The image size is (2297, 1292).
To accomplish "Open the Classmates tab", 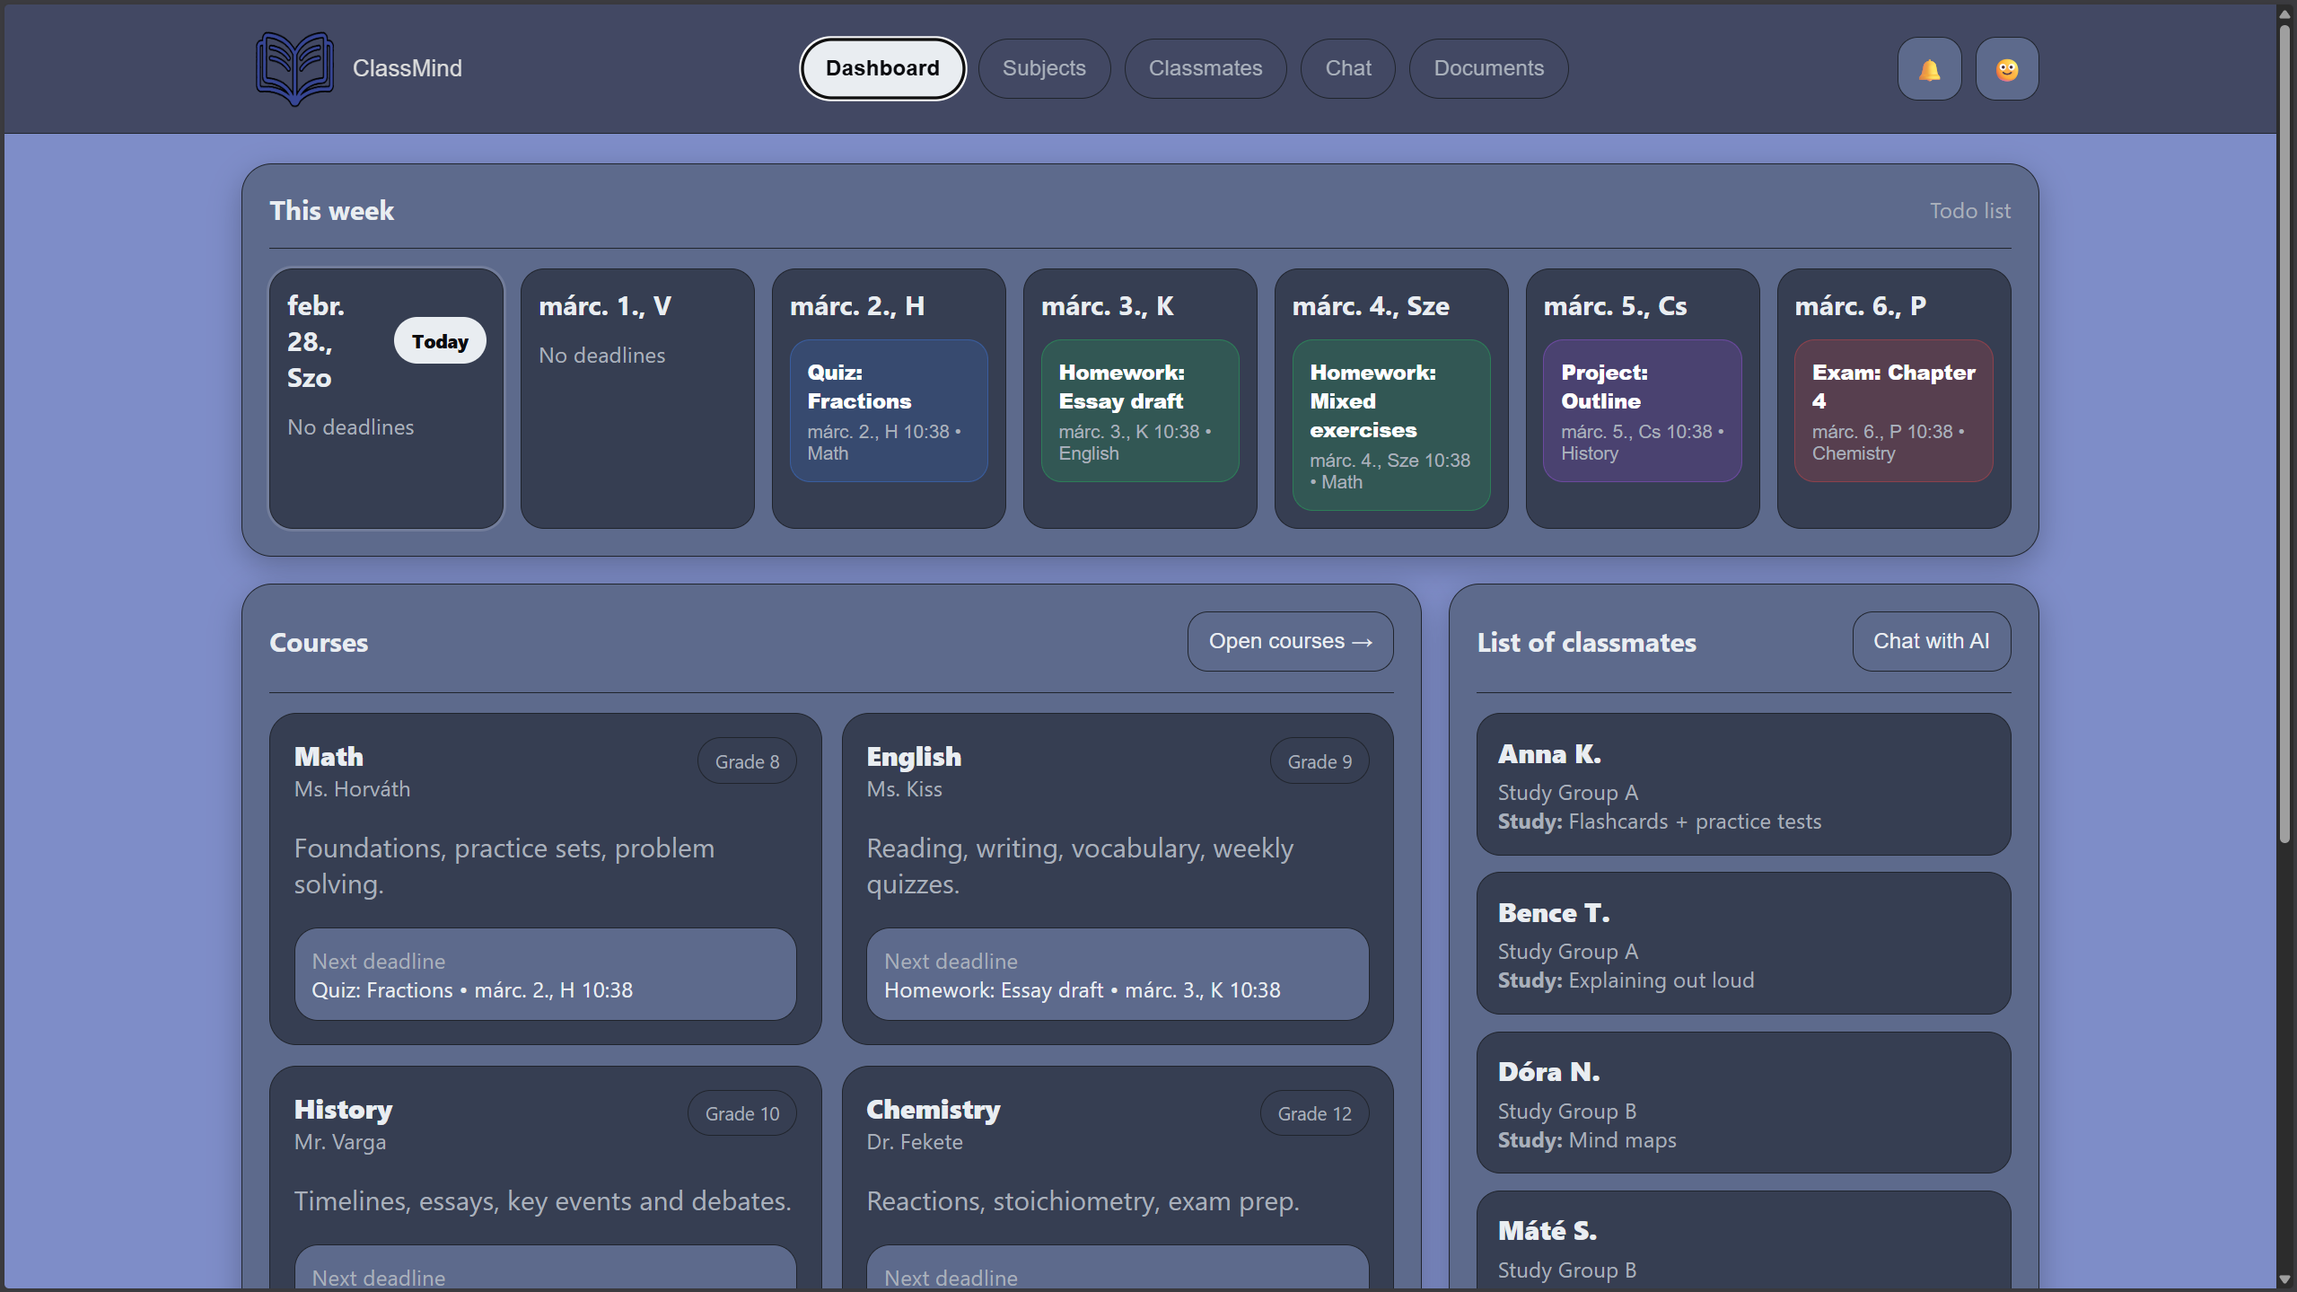I will click(x=1205, y=68).
